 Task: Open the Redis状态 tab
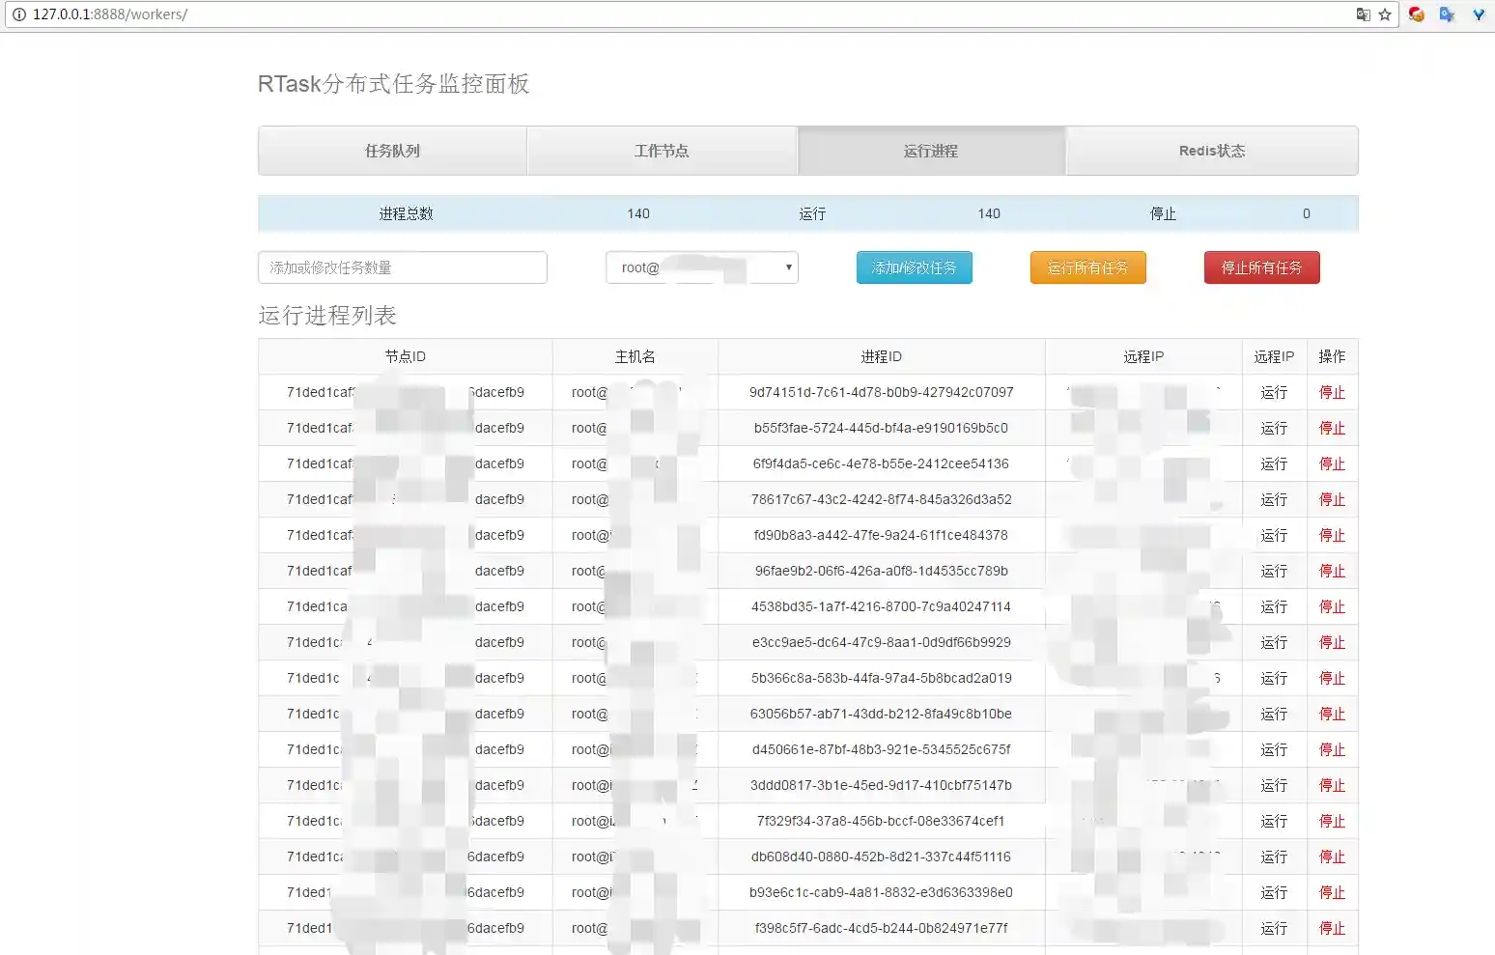pos(1211,151)
